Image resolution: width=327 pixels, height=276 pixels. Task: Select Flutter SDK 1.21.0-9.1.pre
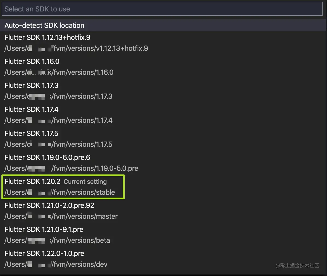pos(163,235)
